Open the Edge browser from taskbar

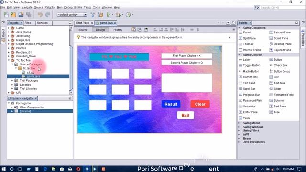click(x=45, y=169)
